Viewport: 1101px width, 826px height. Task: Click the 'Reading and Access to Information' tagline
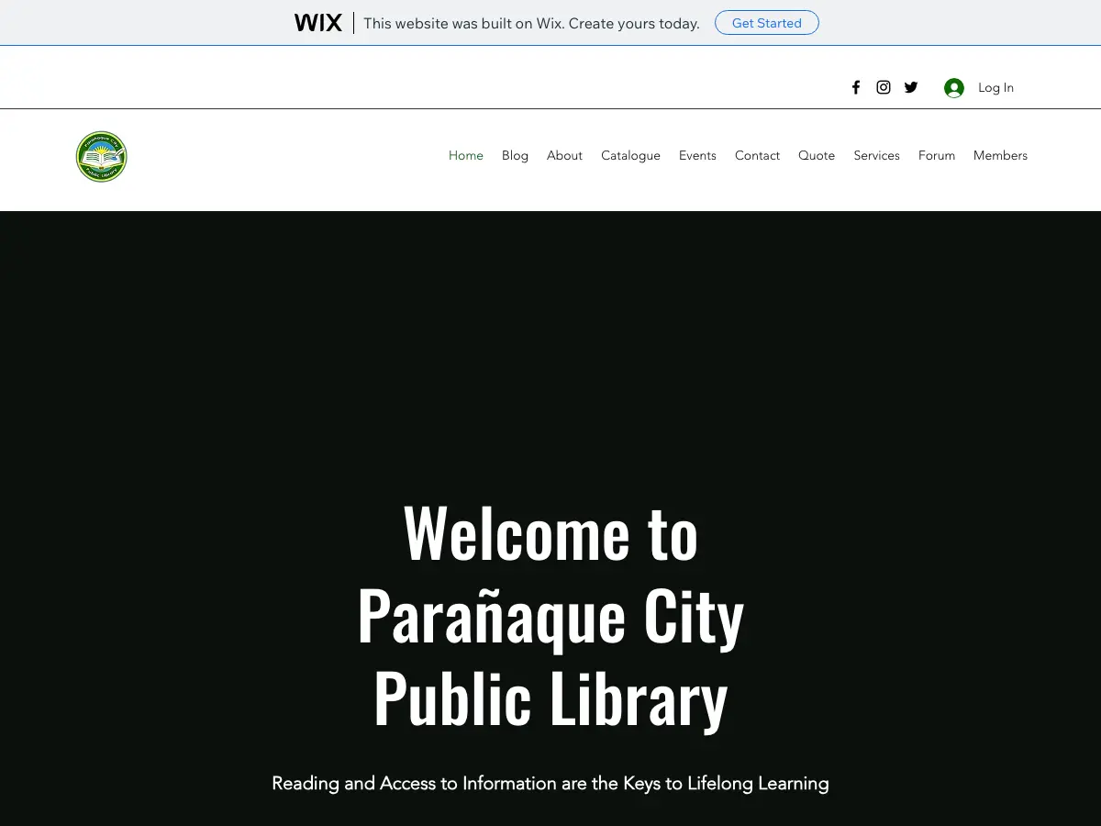[x=550, y=784]
